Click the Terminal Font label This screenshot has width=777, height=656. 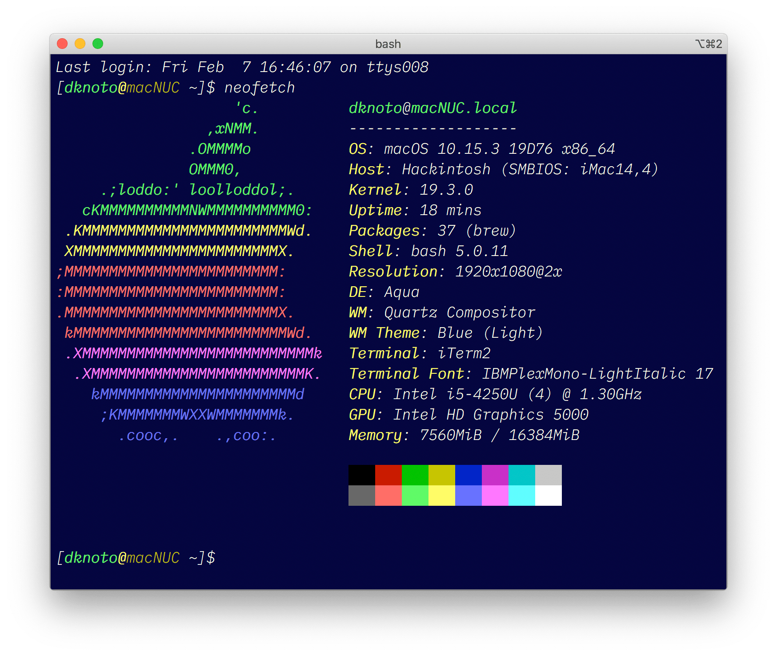[406, 374]
